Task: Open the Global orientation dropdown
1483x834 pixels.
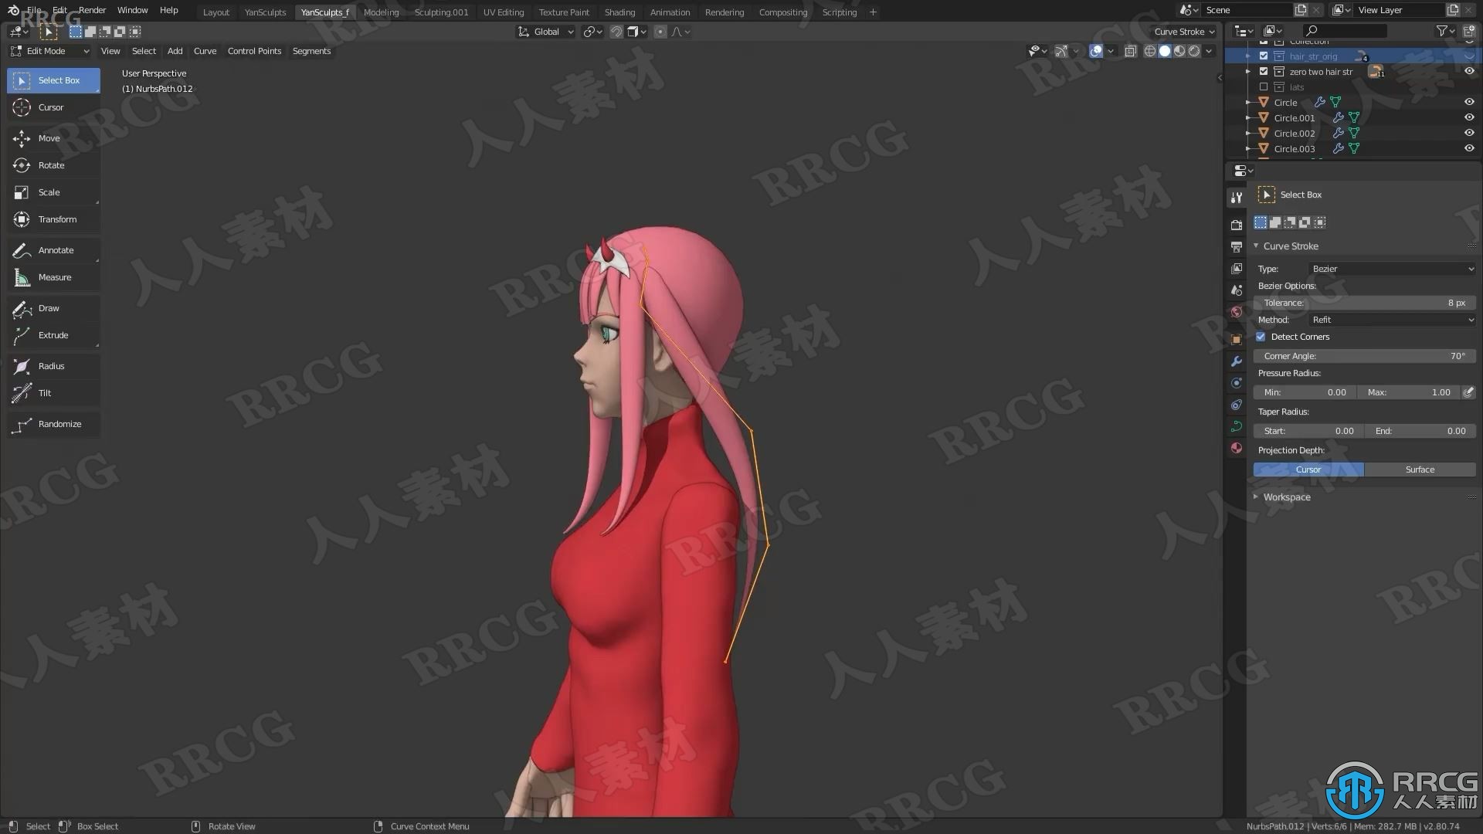Action: point(545,32)
